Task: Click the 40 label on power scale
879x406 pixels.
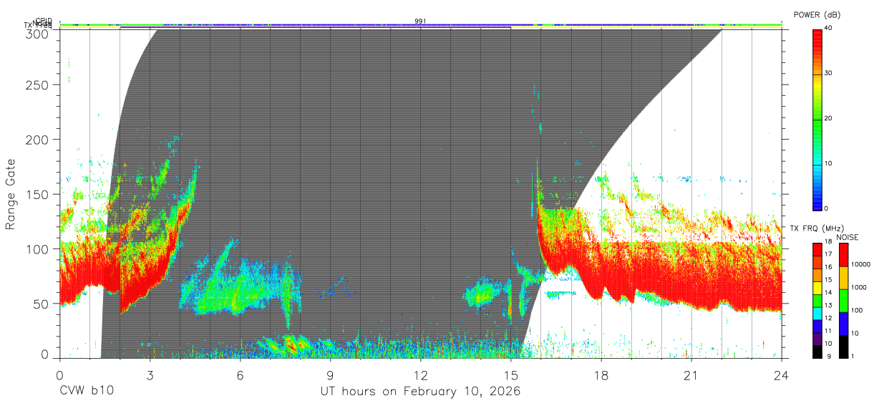Action: 828,28
